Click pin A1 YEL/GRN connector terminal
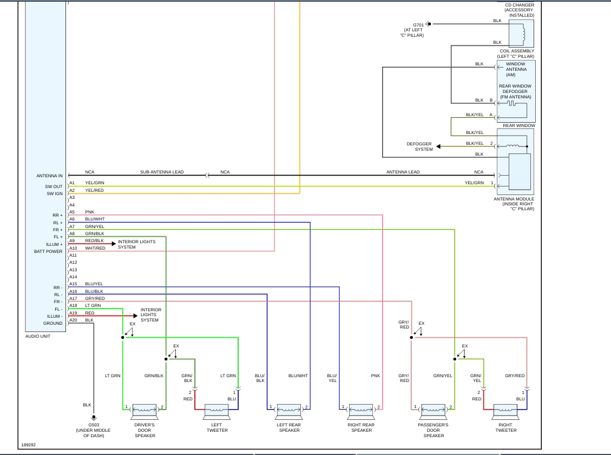The image size is (611, 455). tap(70, 183)
